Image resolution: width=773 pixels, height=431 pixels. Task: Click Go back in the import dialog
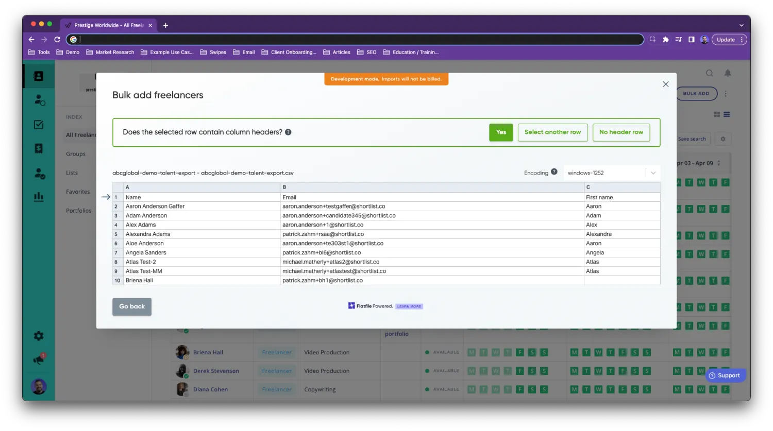coord(131,306)
